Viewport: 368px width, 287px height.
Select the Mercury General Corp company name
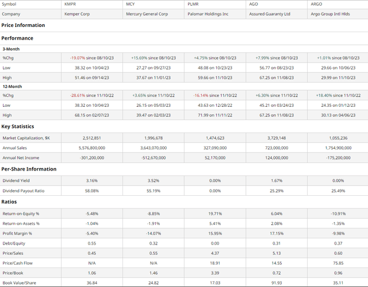[x=147, y=14]
